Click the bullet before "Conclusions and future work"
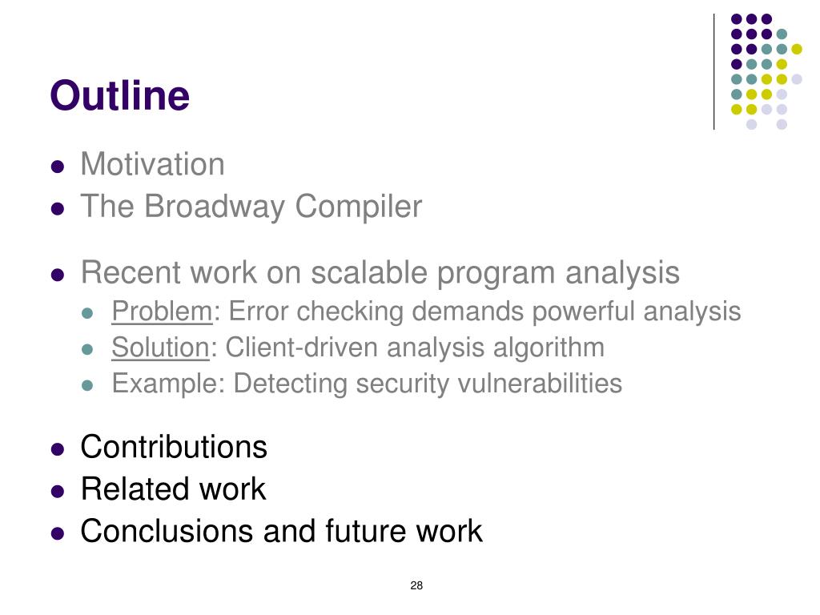 pos(57,533)
